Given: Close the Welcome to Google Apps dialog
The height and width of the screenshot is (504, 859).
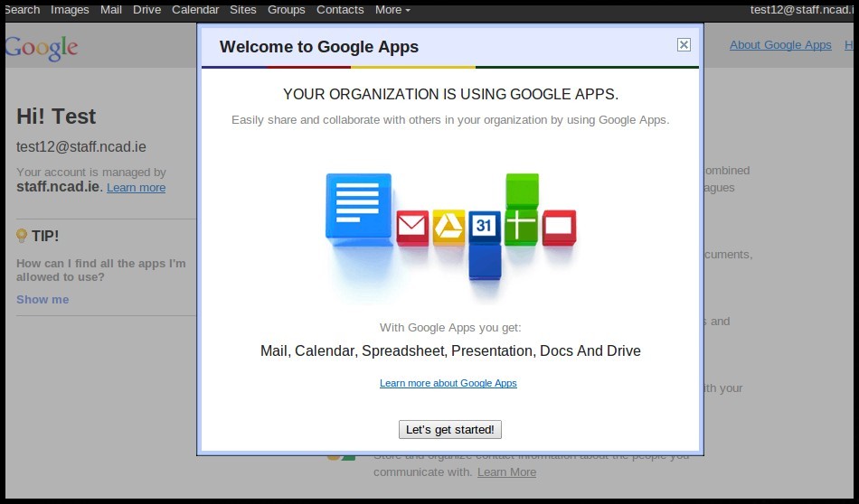Looking at the screenshot, I should 684,45.
